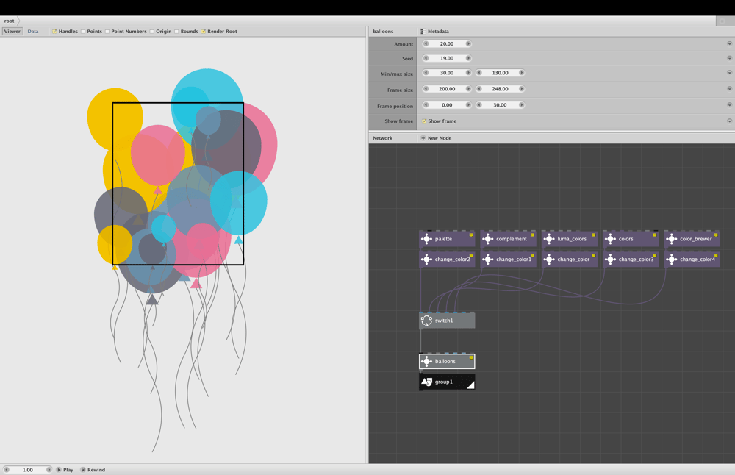Click Play to start animation
This screenshot has height=475, width=735.
[x=65, y=470]
